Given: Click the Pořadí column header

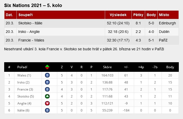Looking at the screenshot, I should click(22, 67).
